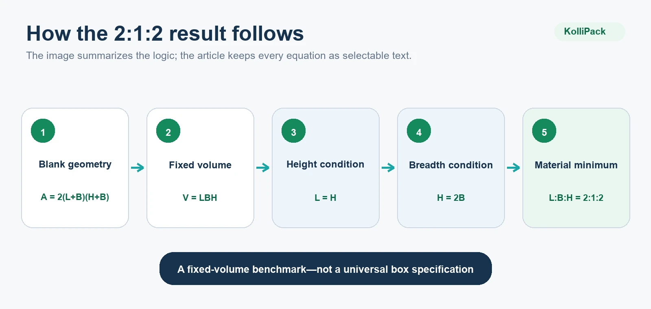Select the Blank geometry label
The width and height of the screenshot is (651, 309).
point(75,165)
